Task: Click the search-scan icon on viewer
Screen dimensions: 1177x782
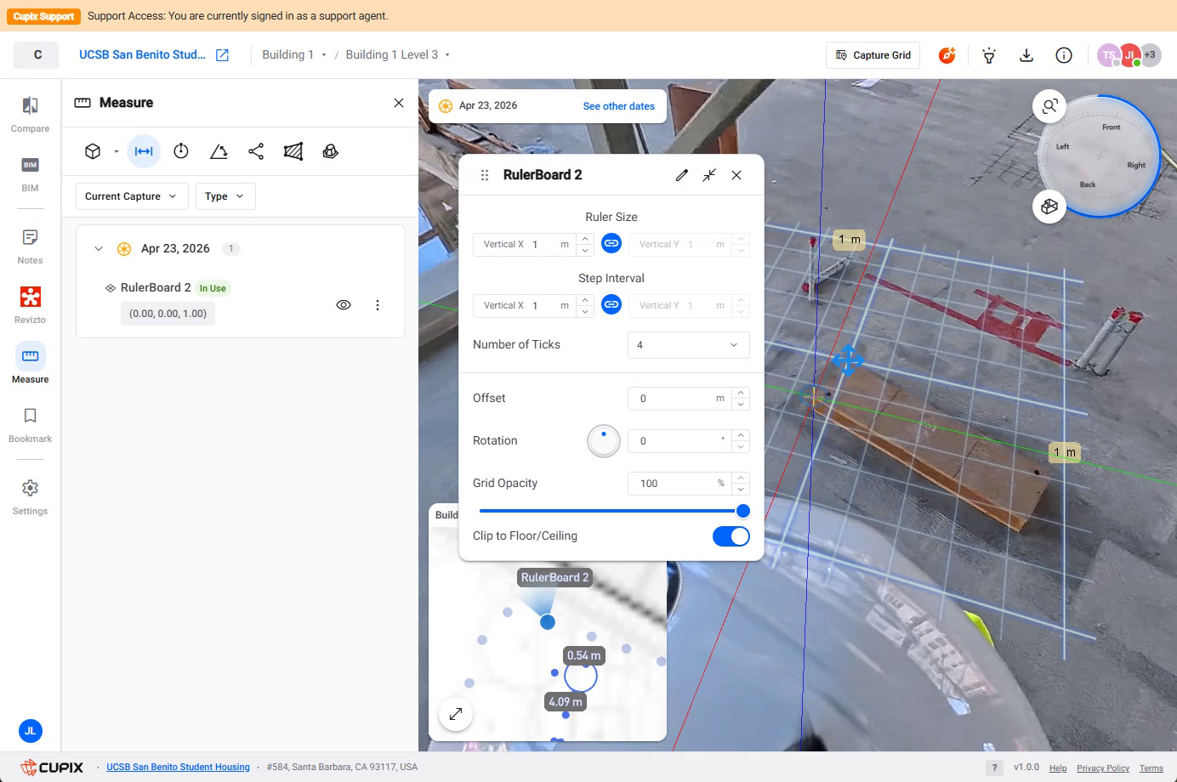Action: (1050, 106)
